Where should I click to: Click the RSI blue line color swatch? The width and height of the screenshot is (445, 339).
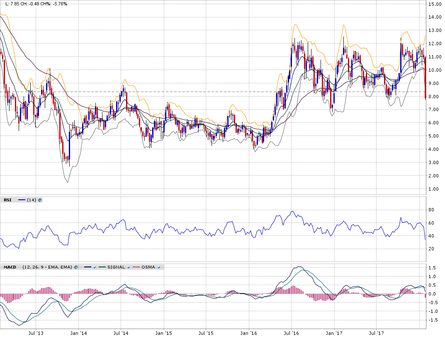click(22, 200)
